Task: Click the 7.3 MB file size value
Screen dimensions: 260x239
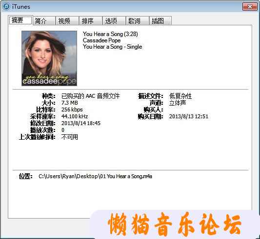Action: [x=70, y=103]
